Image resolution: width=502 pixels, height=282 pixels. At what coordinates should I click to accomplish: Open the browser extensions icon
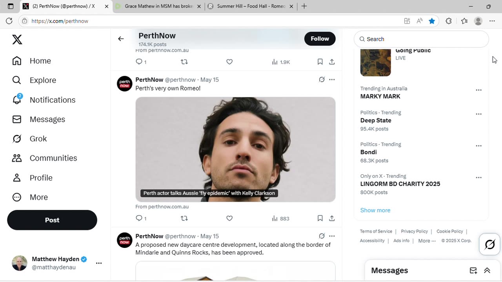[x=449, y=21]
